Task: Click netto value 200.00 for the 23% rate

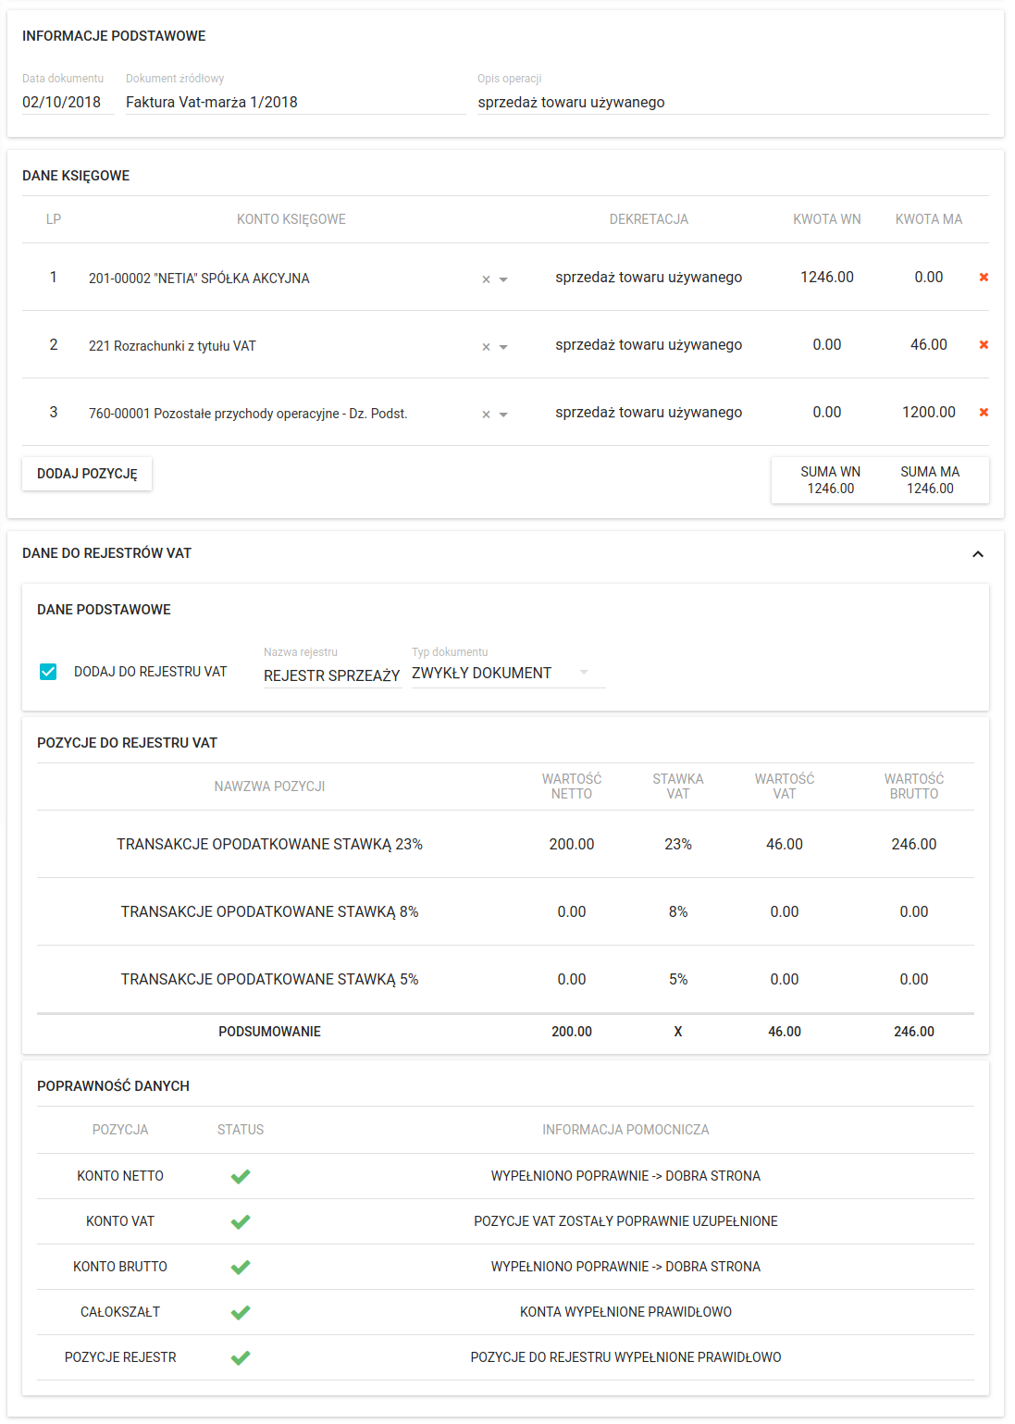Action: pyautogui.click(x=572, y=845)
